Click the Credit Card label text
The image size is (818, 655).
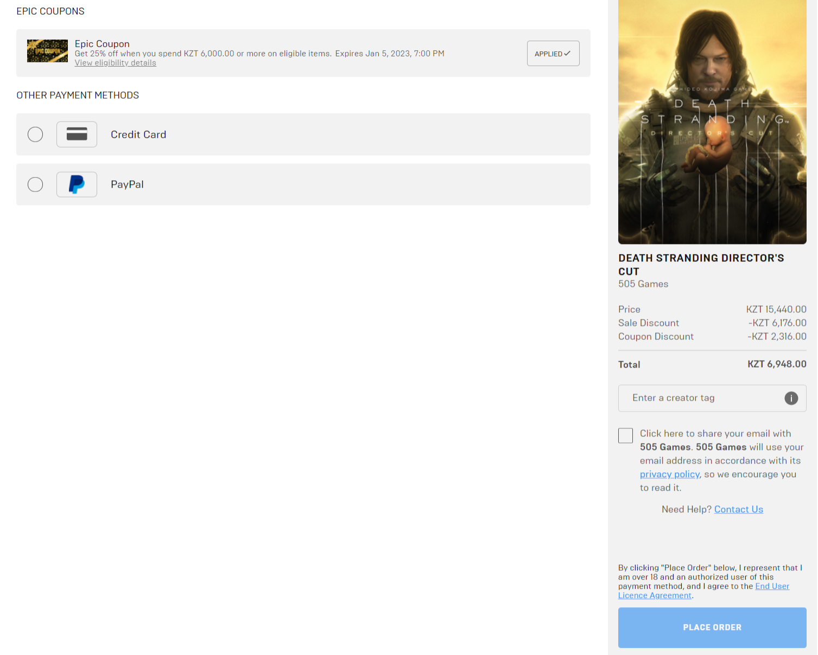click(x=138, y=134)
